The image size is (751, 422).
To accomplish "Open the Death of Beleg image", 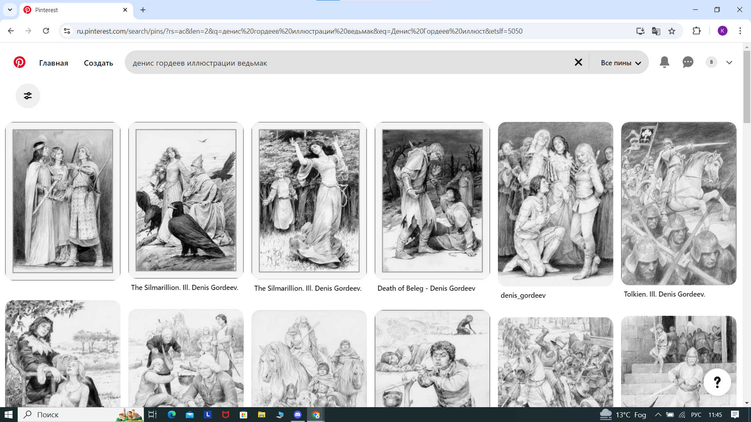I will click(432, 200).
